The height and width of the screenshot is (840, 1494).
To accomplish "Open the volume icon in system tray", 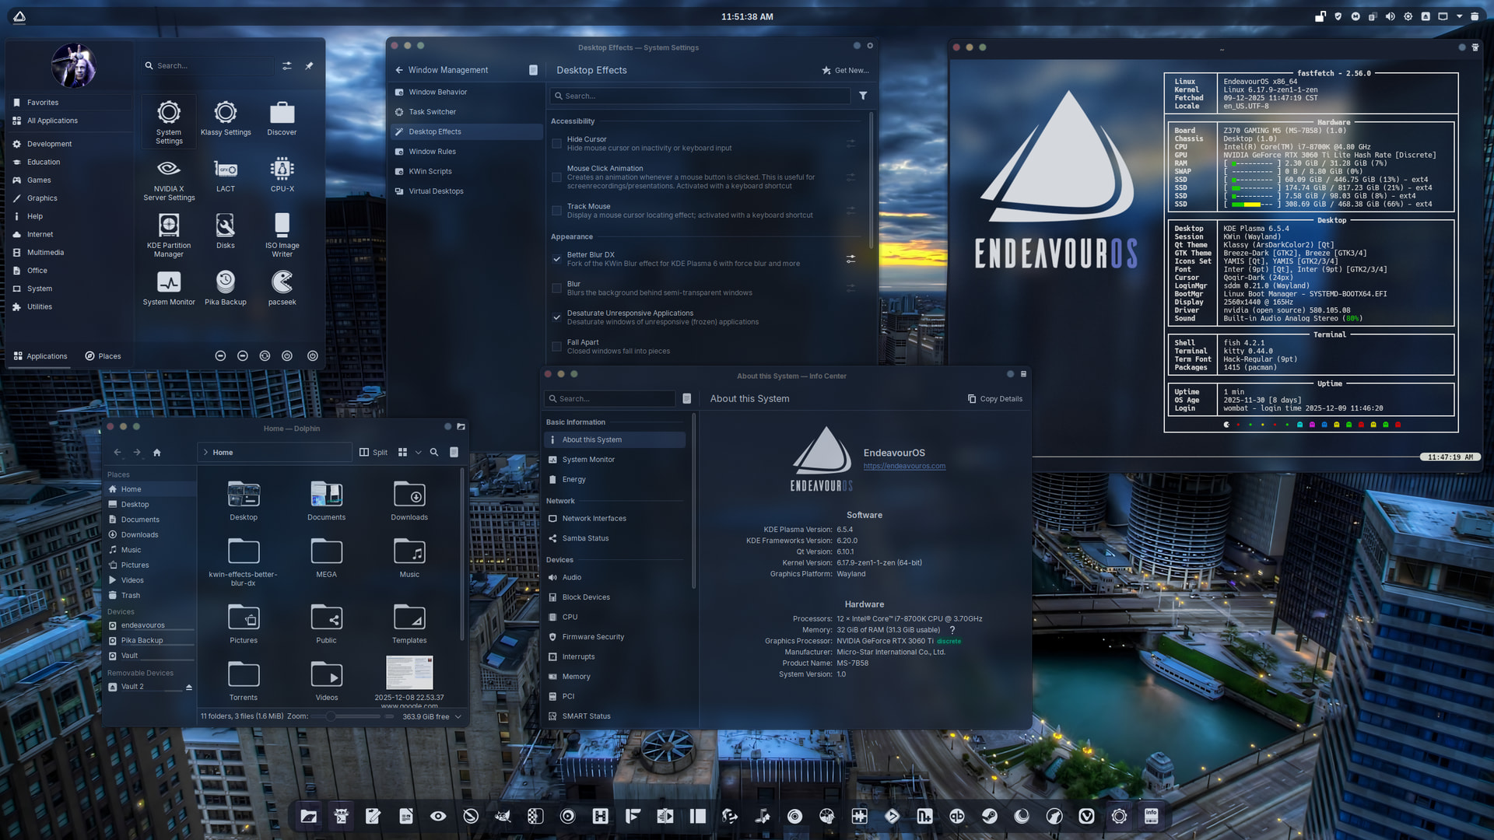I will 1390,16.
